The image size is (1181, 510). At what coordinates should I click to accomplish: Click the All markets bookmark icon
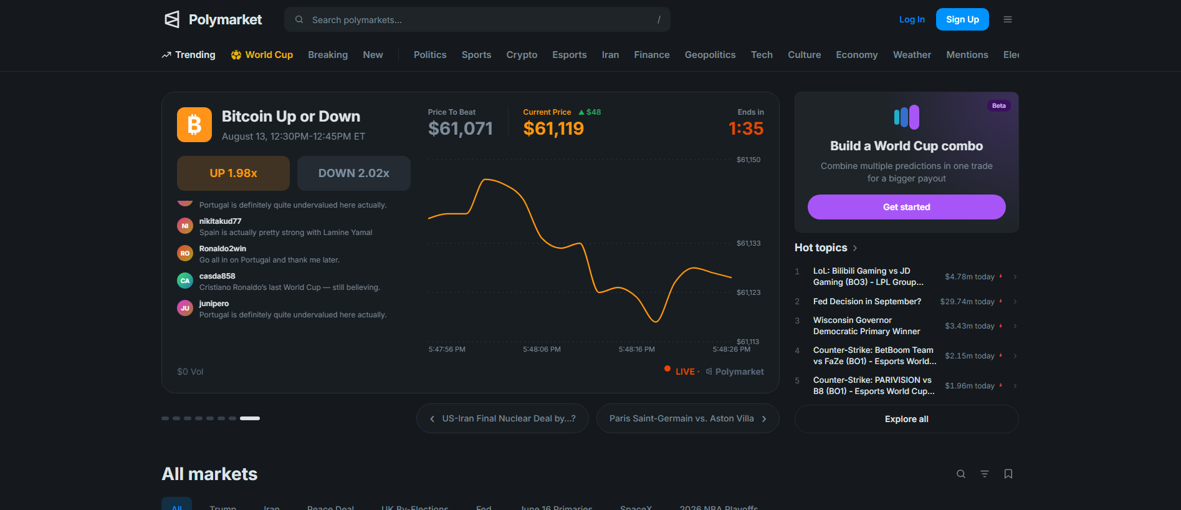coord(1008,474)
